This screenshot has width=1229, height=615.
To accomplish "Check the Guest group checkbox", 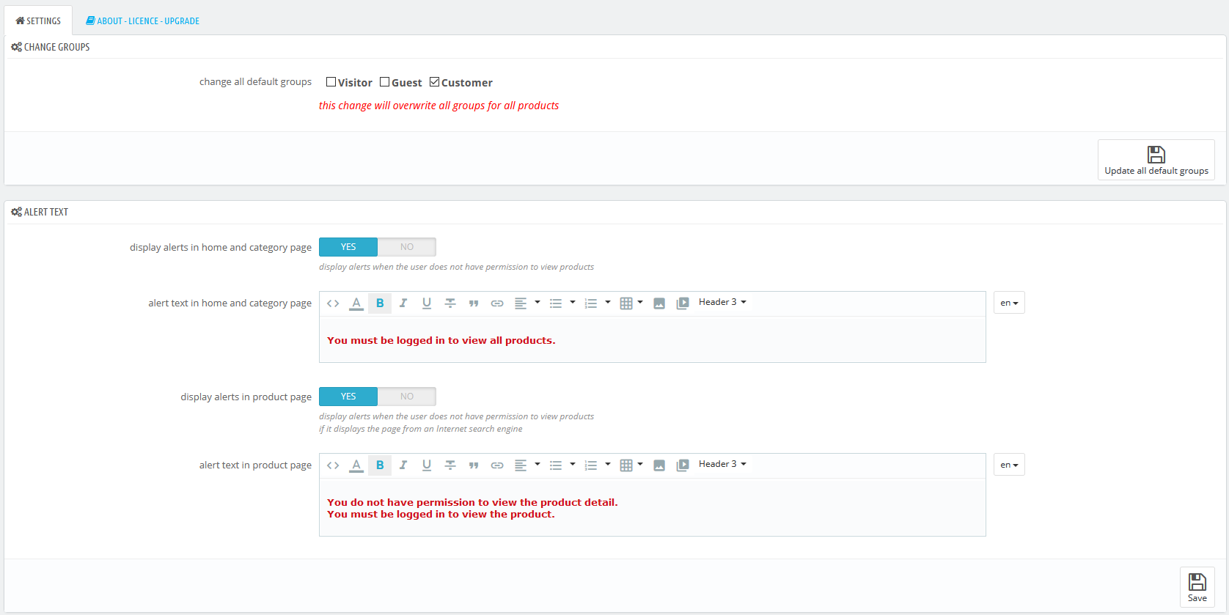I will click(384, 82).
